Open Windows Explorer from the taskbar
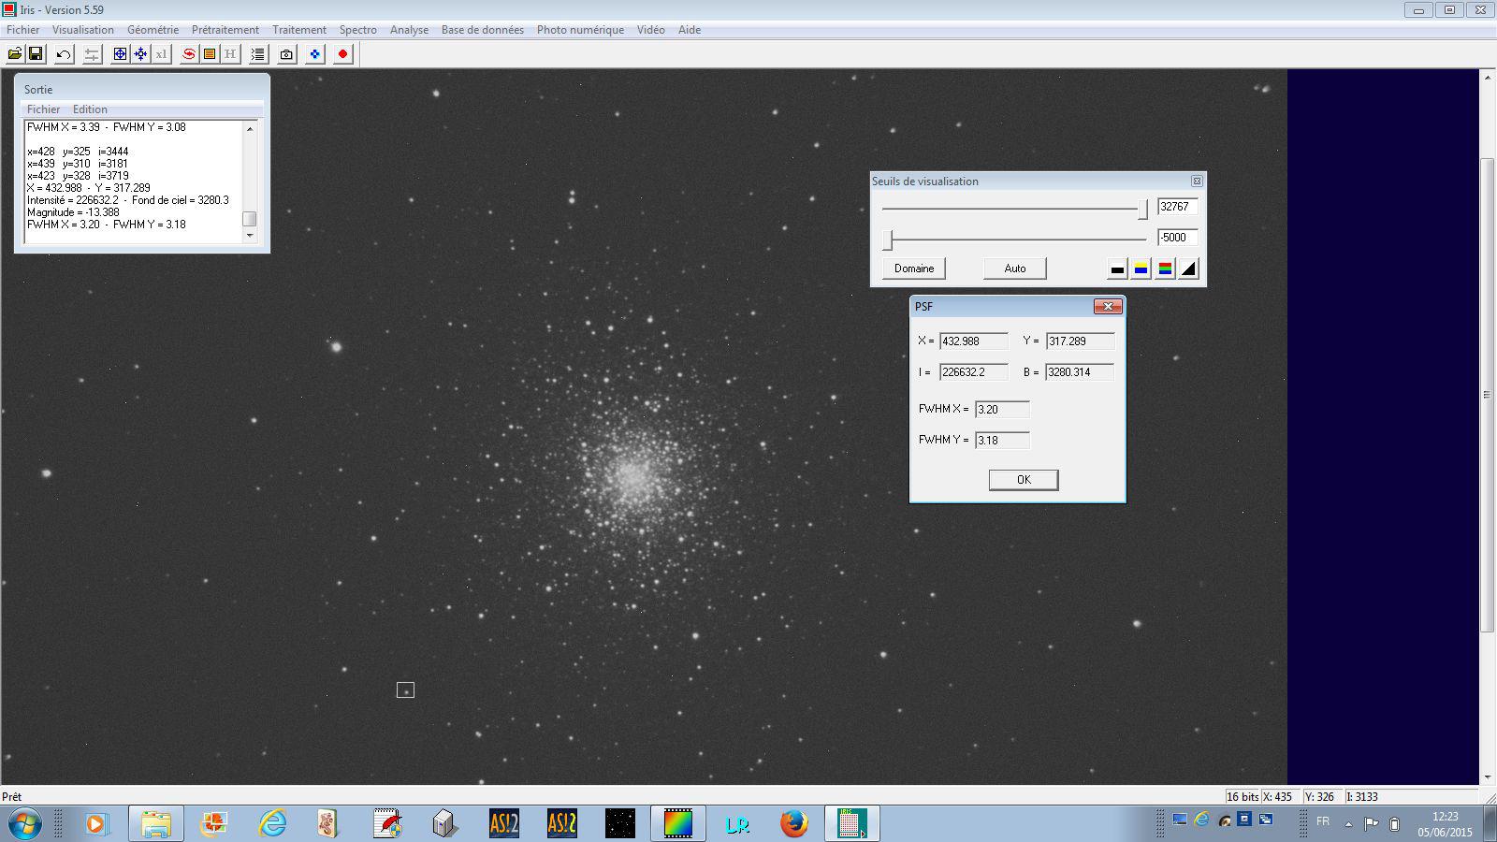Image resolution: width=1497 pixels, height=842 pixels. tap(155, 824)
